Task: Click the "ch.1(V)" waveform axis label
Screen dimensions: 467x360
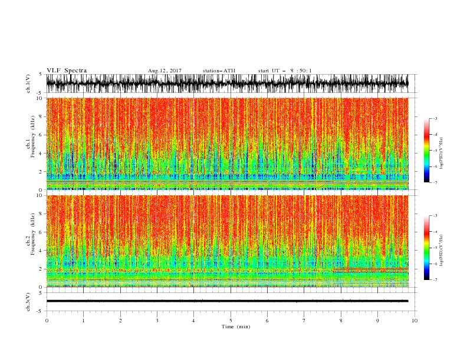Action: click(28, 84)
